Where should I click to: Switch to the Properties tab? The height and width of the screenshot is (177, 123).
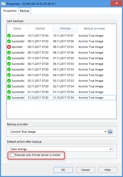(x=10, y=11)
